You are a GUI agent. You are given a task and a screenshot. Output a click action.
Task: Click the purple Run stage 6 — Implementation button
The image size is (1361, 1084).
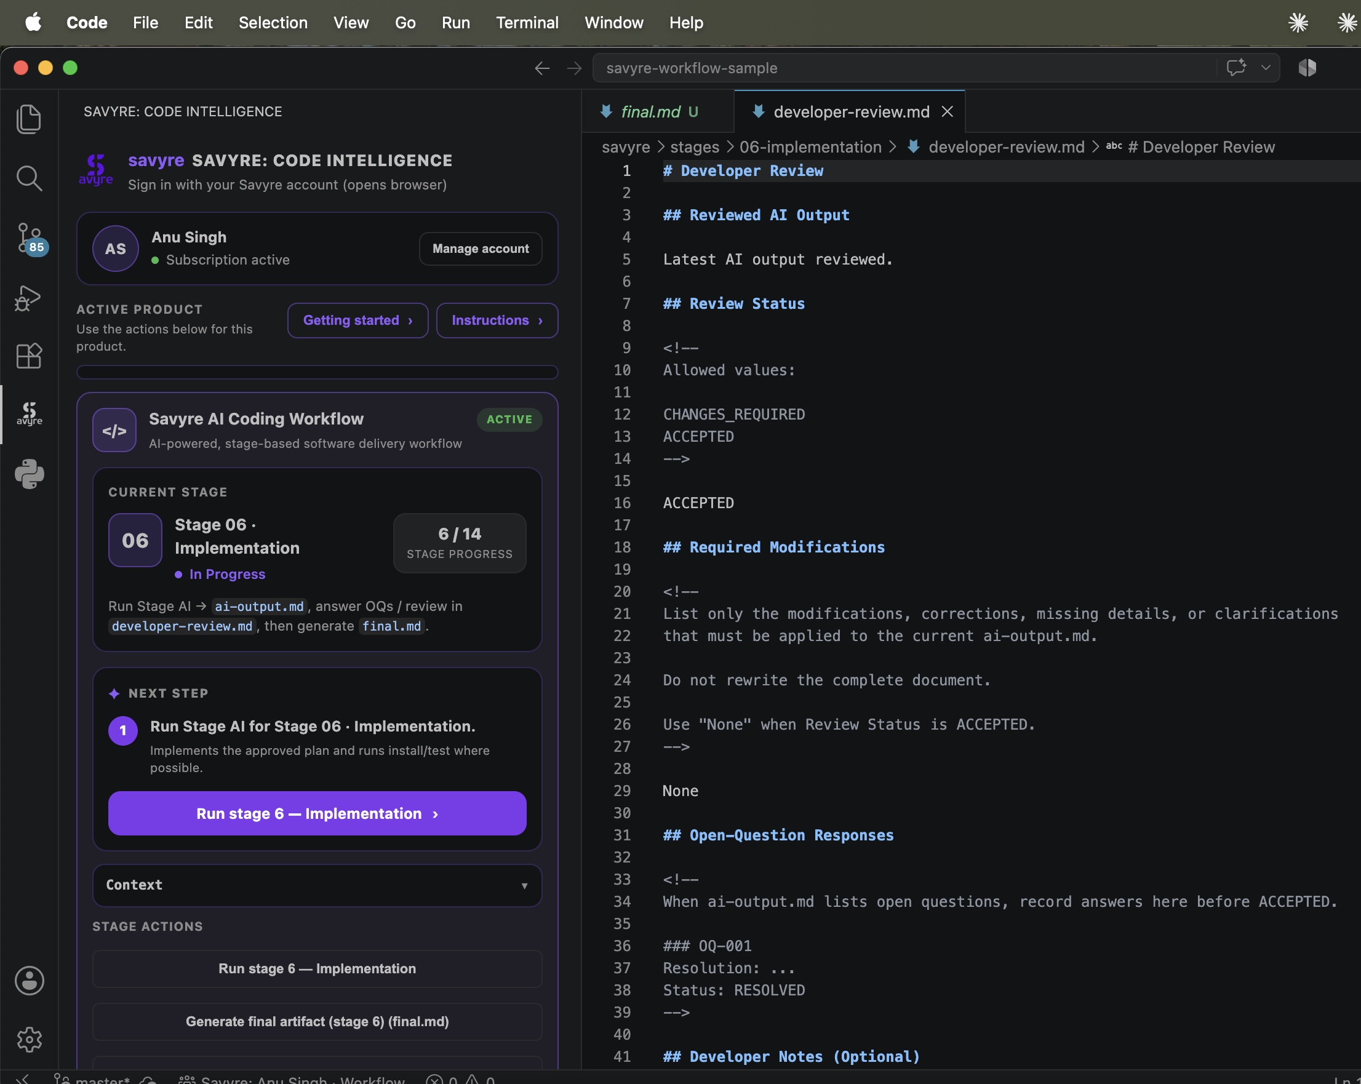tap(317, 813)
